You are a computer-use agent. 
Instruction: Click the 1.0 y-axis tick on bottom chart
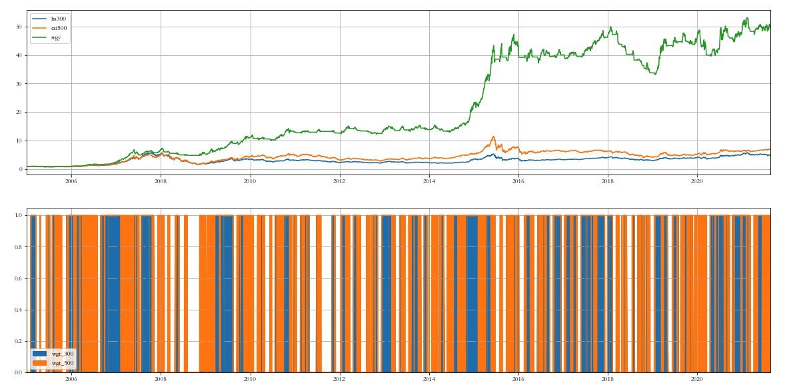(x=19, y=216)
